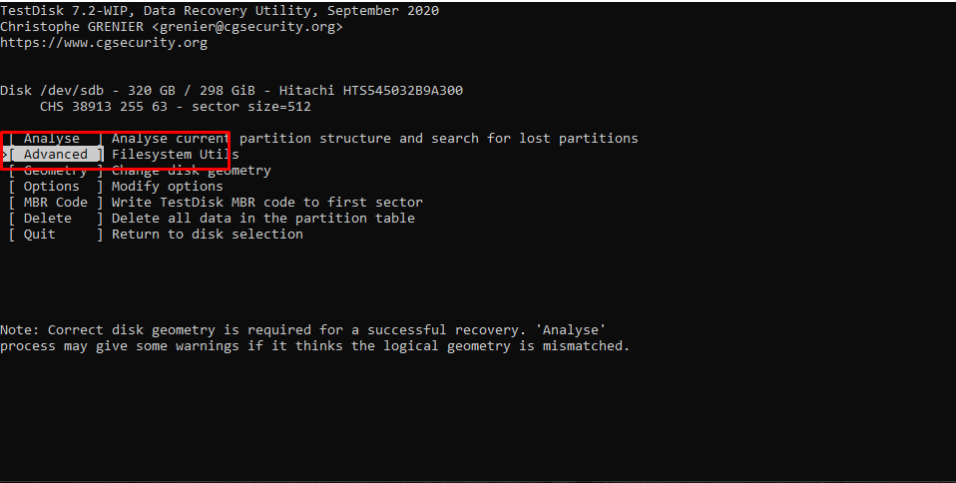This screenshot has height=483, width=956.
Task: Pick the MBR Code menu entry
Action: tap(56, 203)
